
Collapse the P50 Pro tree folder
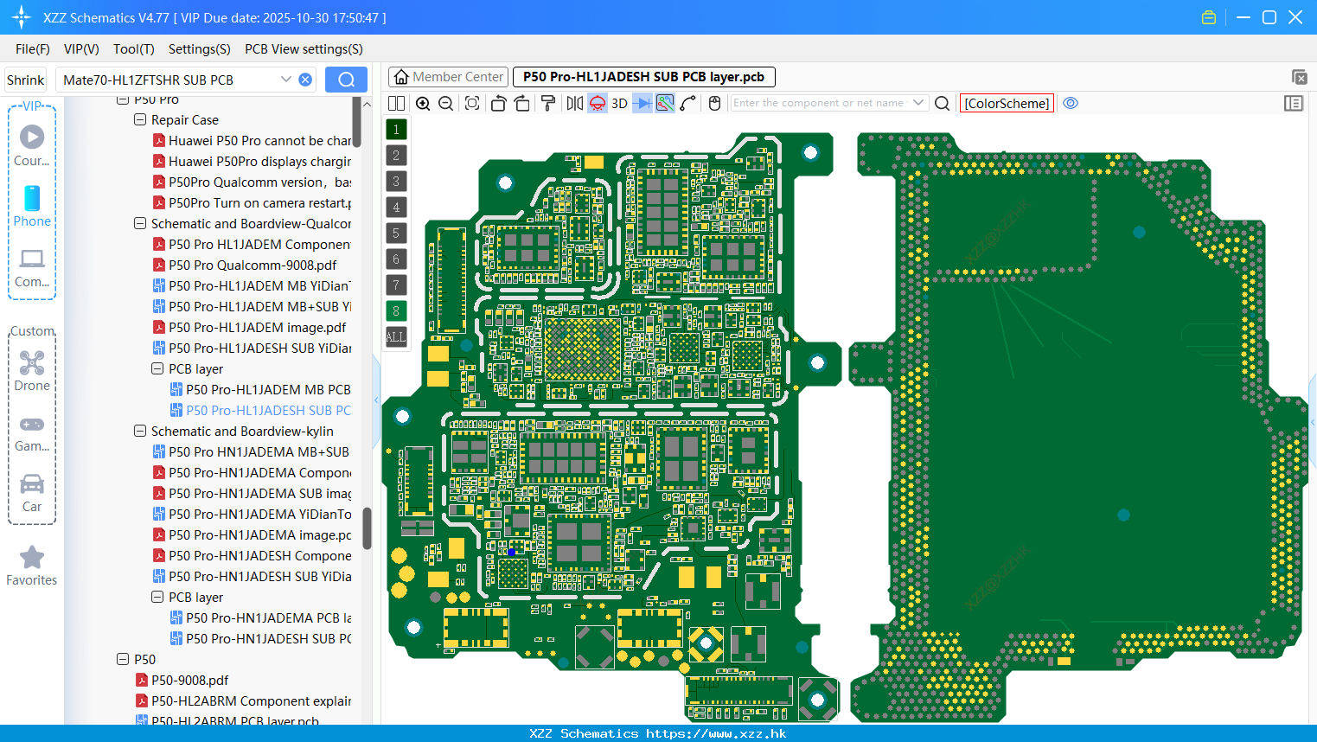point(123,100)
